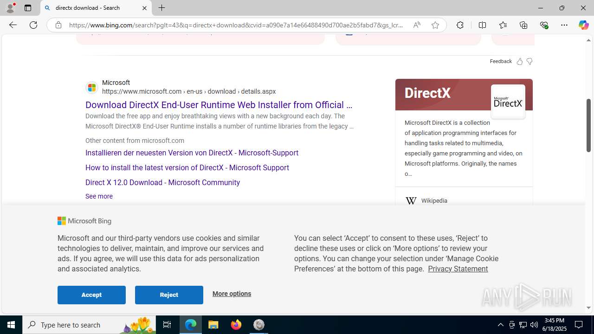The width and height of the screenshot is (594, 334).
Task: Open the Wikipedia source link
Action: 434,201
